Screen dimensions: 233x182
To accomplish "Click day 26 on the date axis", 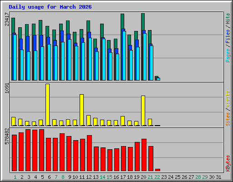I will click(184, 177).
